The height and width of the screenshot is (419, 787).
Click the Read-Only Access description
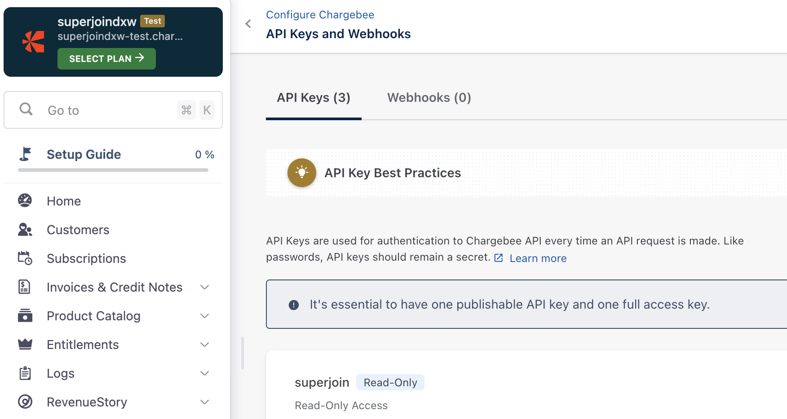click(x=341, y=406)
